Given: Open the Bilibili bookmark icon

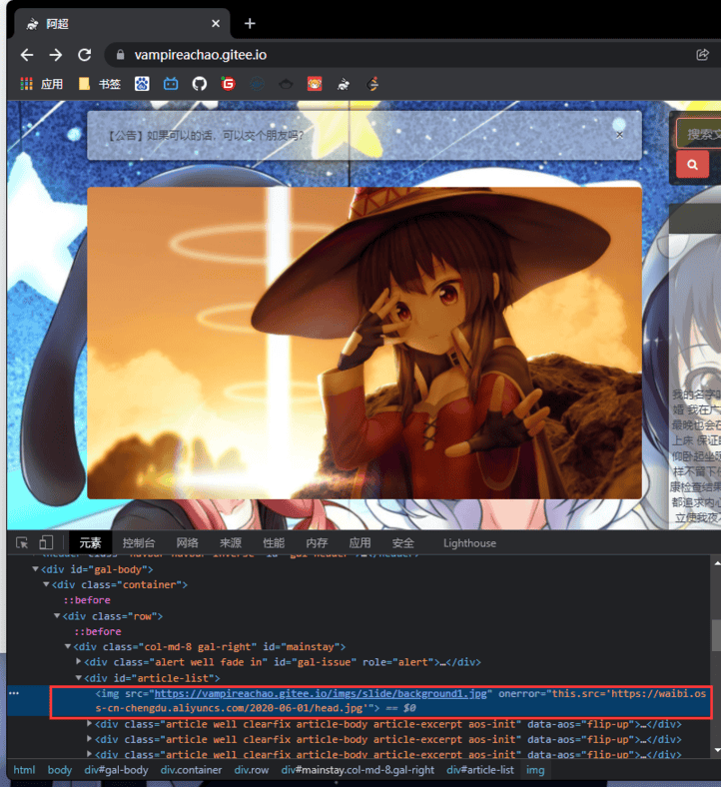Looking at the screenshot, I should [x=171, y=84].
